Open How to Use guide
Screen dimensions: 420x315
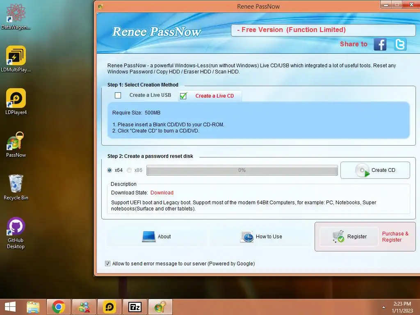tap(261, 237)
